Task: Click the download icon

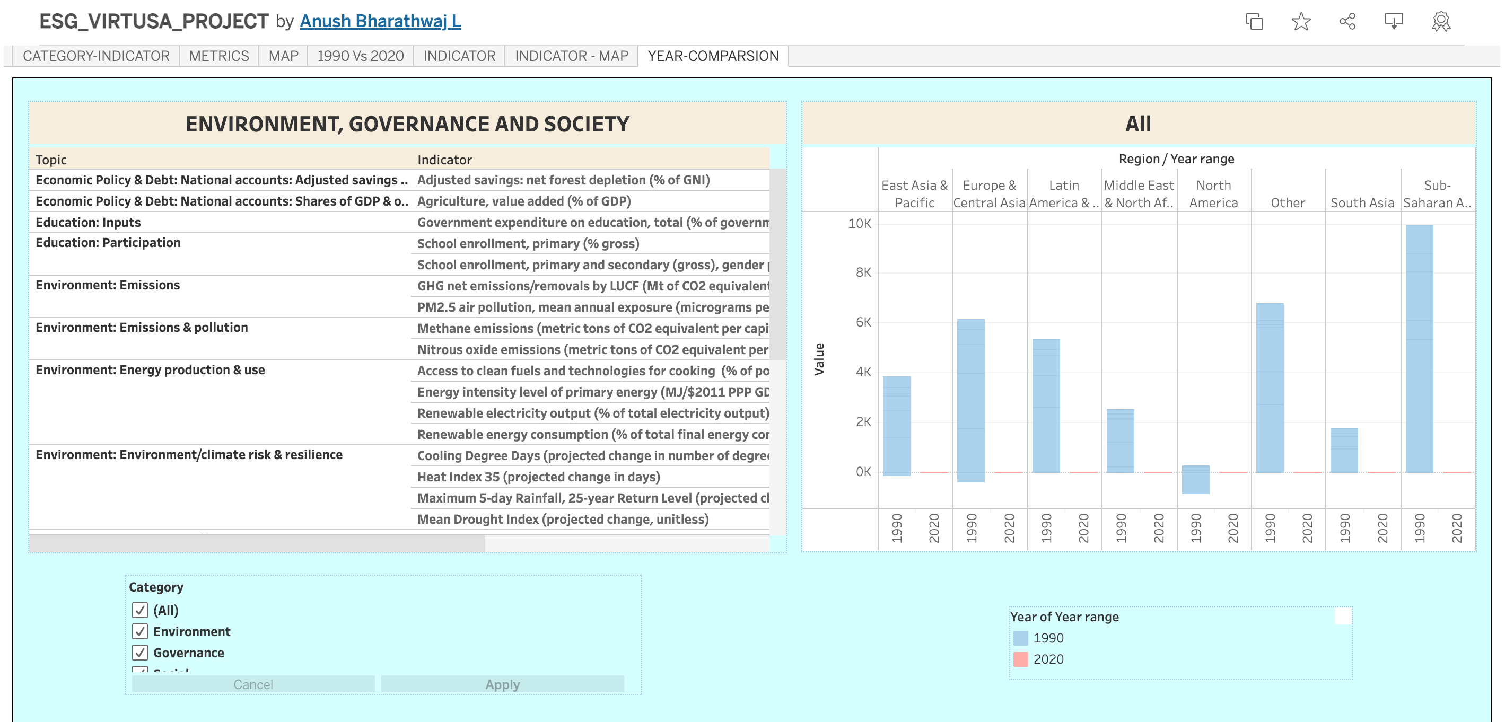Action: [x=1394, y=22]
